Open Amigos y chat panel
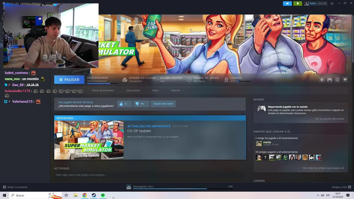The image size is (354, 199). 341,187
